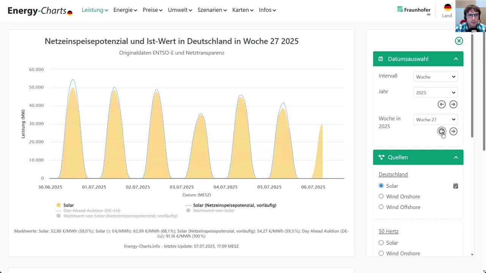The width and height of the screenshot is (486, 273).
Task: Open the German flag Land selector
Action: coord(447,8)
